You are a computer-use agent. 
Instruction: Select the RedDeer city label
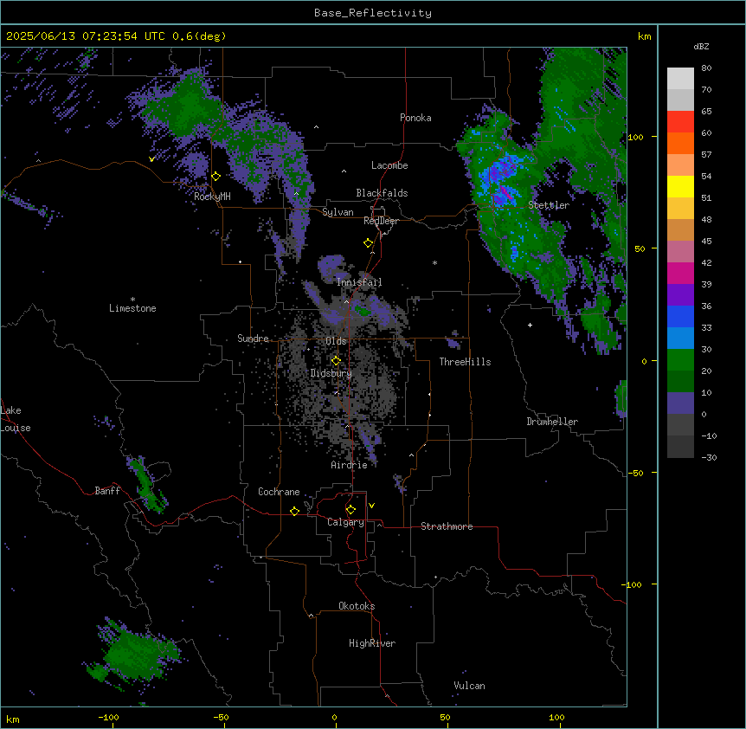(381, 221)
